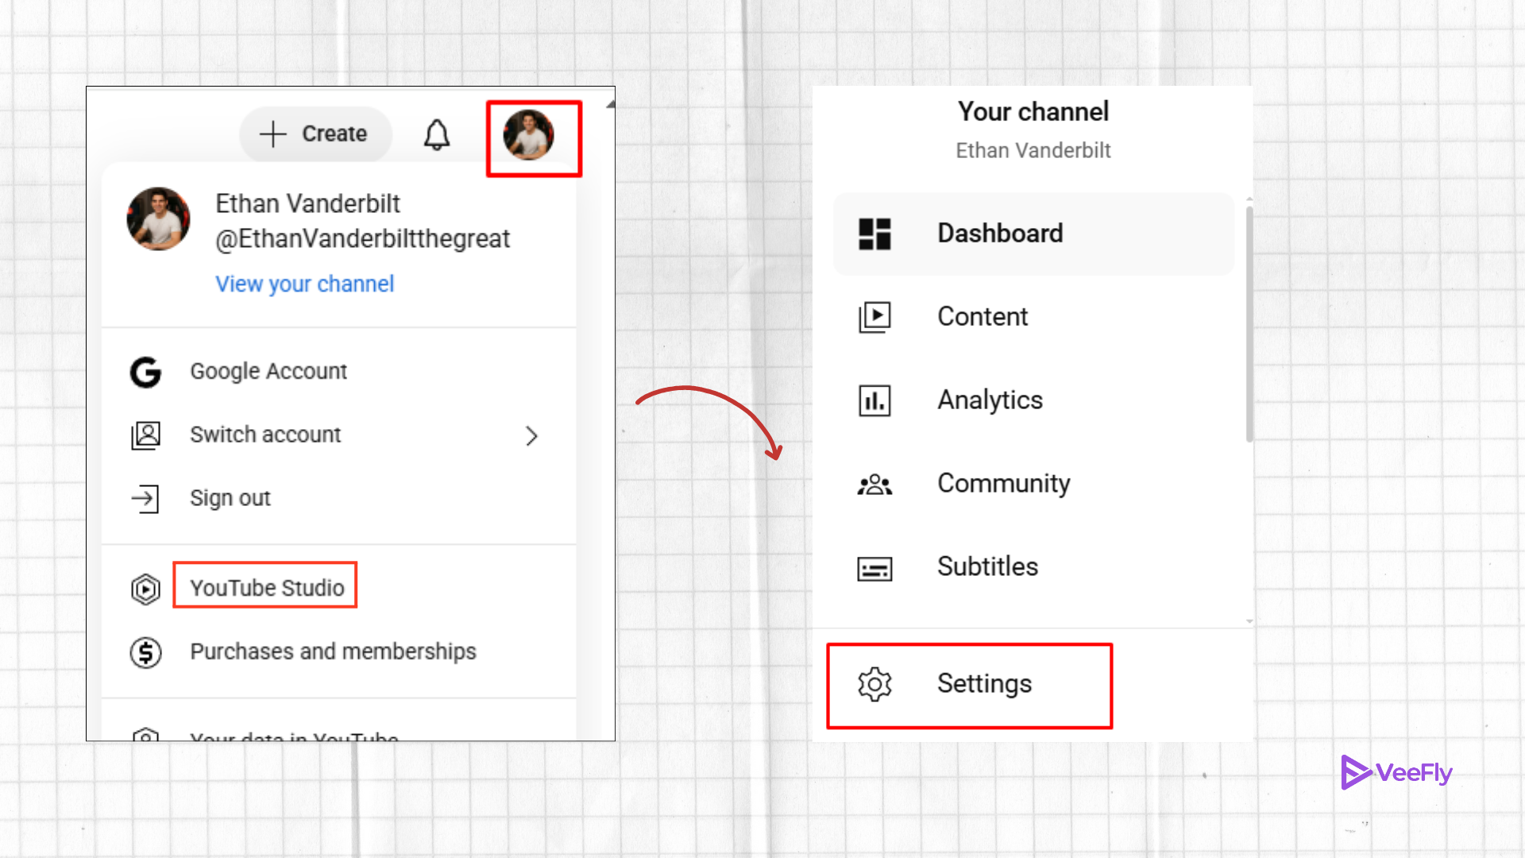Select YouTube Studio menu entry
Viewport: 1525px width, 858px height.
click(x=267, y=588)
